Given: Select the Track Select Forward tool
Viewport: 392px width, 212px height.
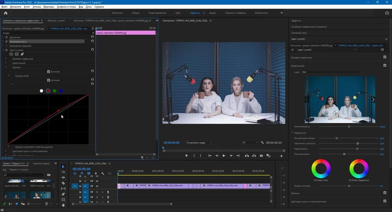Looking at the screenshot, I should (63, 172).
